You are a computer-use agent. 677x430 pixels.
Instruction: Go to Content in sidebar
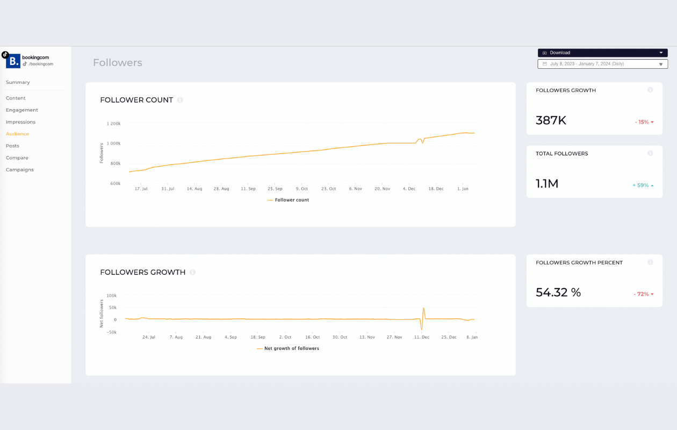[x=16, y=98]
